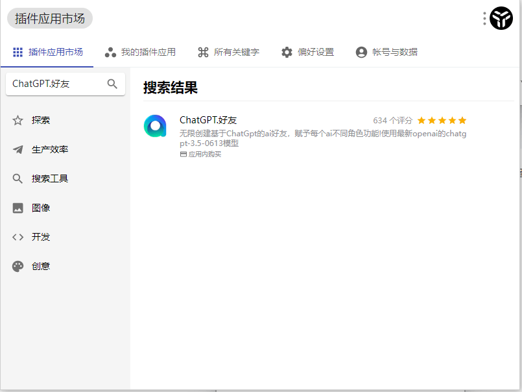Go to the 帐号与数据 tab

click(x=386, y=52)
